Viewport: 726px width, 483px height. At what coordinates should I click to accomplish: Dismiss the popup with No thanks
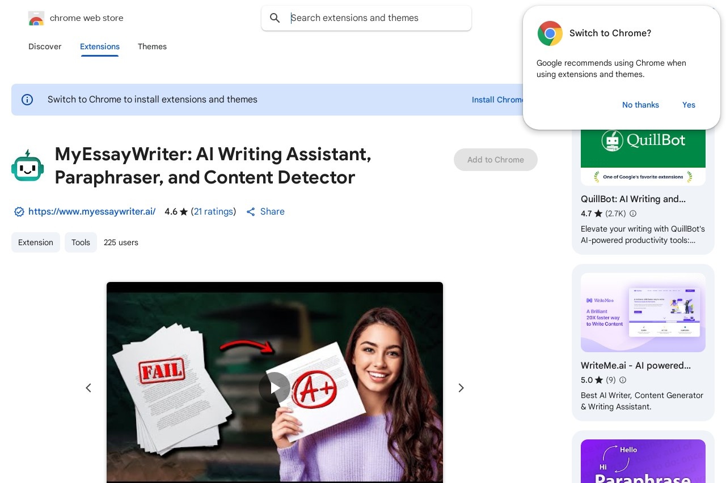point(640,105)
